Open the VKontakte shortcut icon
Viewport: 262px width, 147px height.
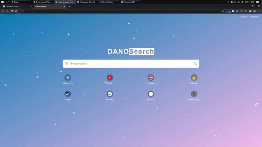point(68,78)
